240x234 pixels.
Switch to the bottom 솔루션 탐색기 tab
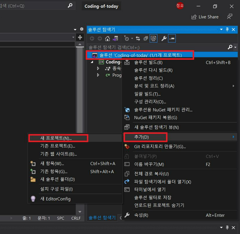(102, 218)
